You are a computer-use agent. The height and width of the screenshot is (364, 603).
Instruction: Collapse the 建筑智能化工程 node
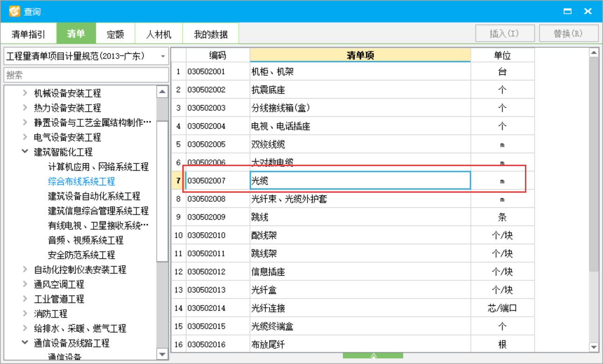tap(25, 152)
